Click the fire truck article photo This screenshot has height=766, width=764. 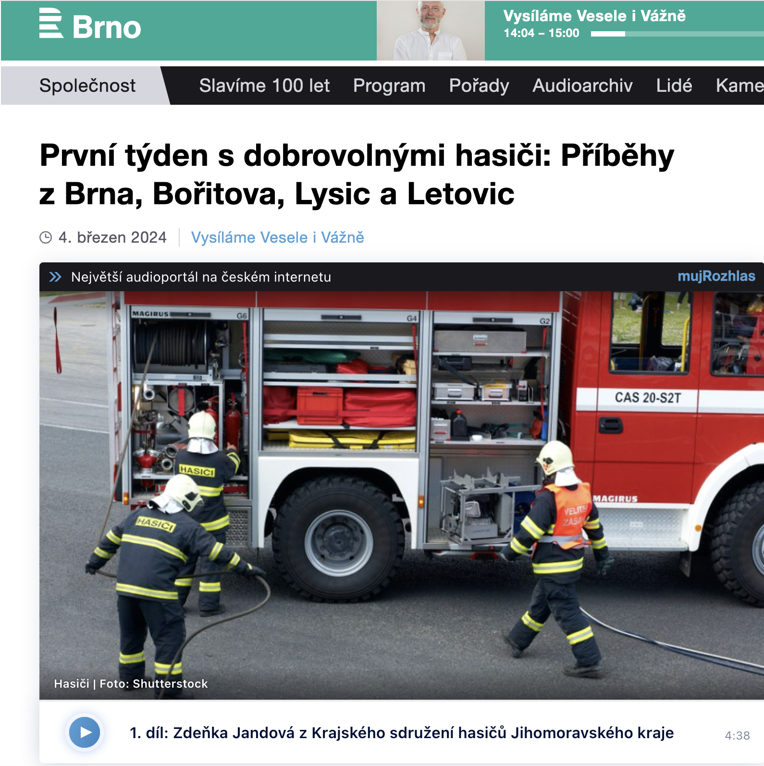tap(402, 495)
